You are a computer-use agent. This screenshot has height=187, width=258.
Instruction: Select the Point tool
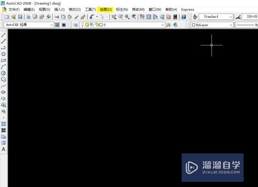pyautogui.click(x=4, y=118)
